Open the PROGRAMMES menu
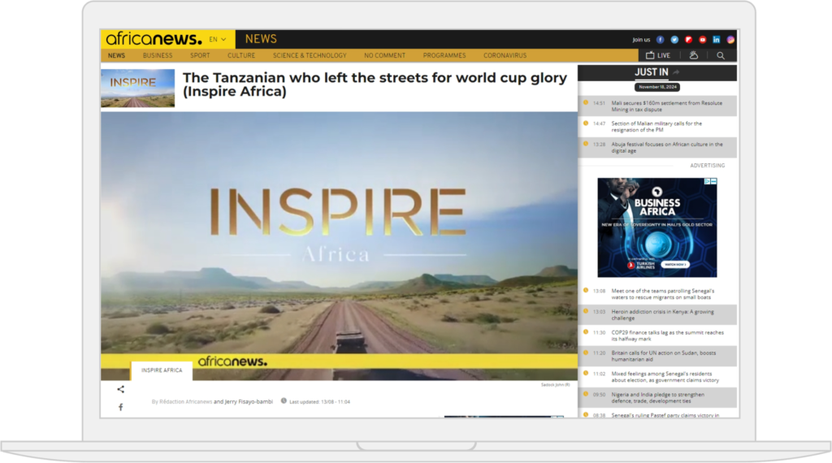Image resolution: width=832 pixels, height=463 pixels. click(x=444, y=55)
